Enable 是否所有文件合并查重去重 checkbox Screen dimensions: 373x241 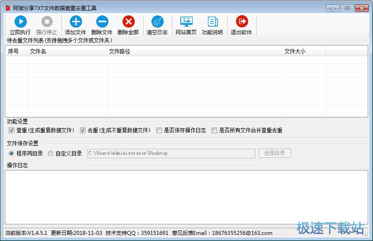[214, 130]
